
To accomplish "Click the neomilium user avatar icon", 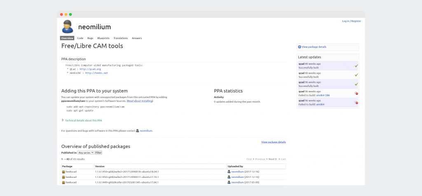I will coord(67,27).
